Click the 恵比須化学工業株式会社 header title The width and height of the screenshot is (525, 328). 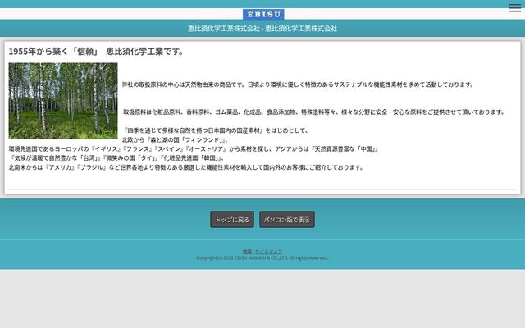(262, 29)
